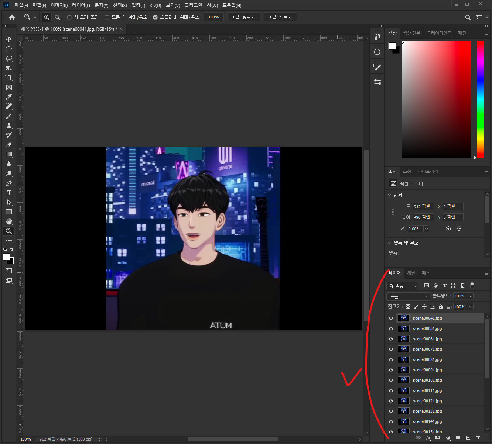Viewport: 492px width, 444px height.
Task: Hide the scene00131.jpg layer
Action: point(391,411)
